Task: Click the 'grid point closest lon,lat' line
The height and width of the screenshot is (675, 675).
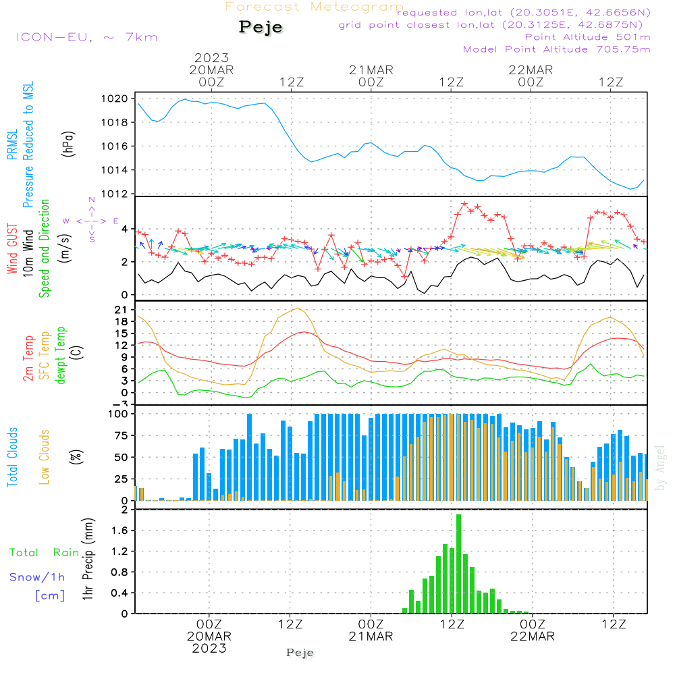Action: pos(490,25)
